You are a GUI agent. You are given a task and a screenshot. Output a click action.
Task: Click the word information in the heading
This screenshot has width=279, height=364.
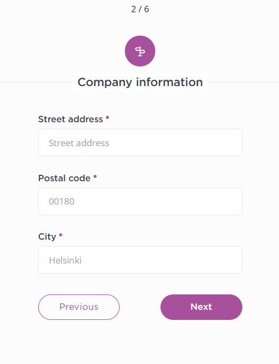(x=170, y=82)
